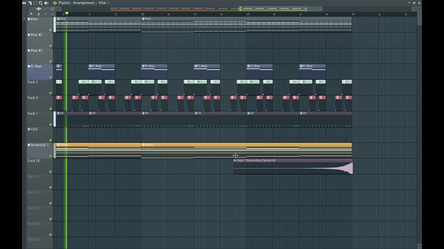Select the white speaker playback tool
Viewport: 444px width, 249px height.
point(46,3)
